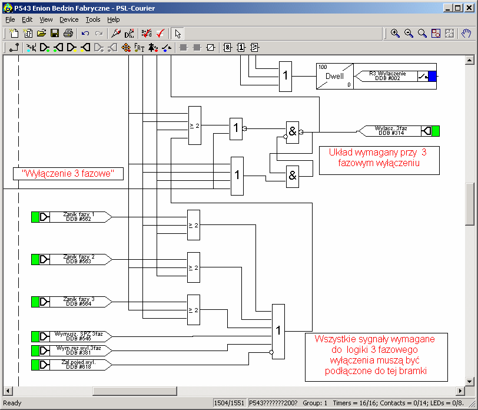Add an input signal with yellow dot

[x=72, y=48]
